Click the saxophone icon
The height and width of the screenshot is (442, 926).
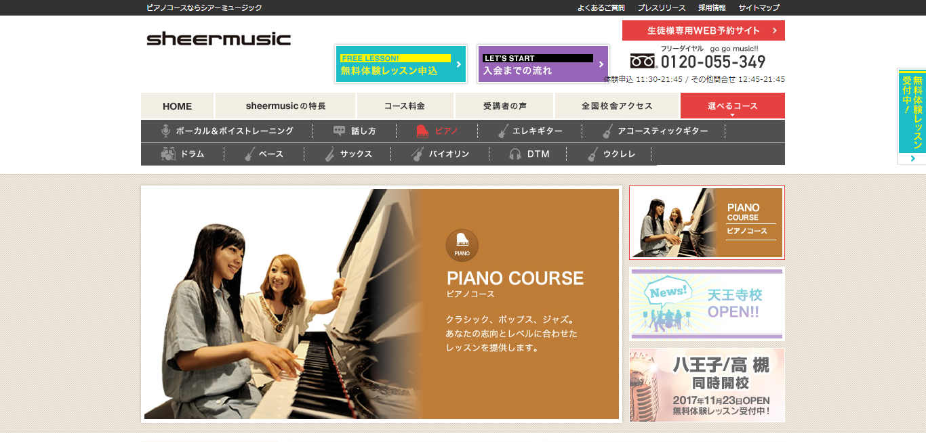(329, 154)
